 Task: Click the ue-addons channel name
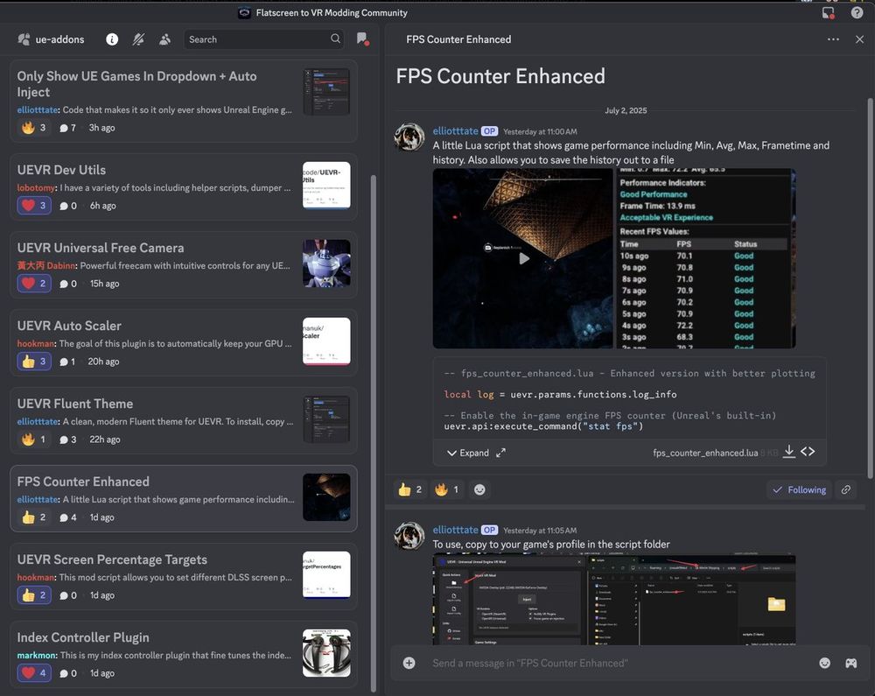pyautogui.click(x=59, y=39)
